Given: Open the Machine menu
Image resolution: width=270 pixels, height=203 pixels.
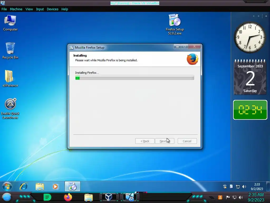Looking at the screenshot, I should [x=16, y=9].
